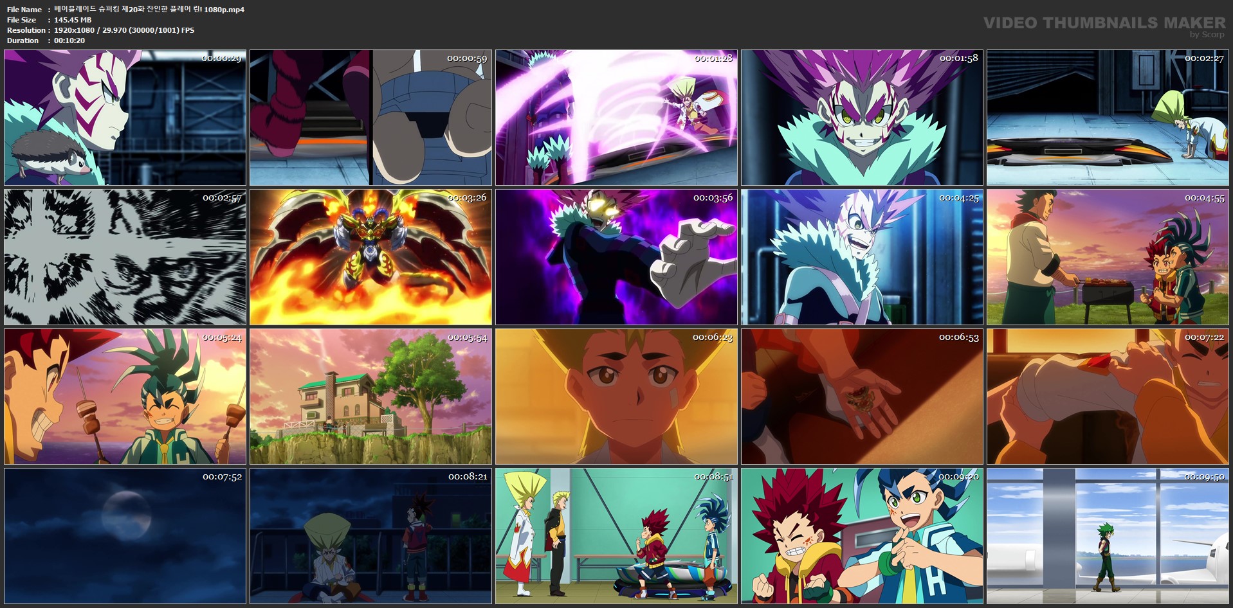Click the File Size label

pyautogui.click(x=21, y=20)
